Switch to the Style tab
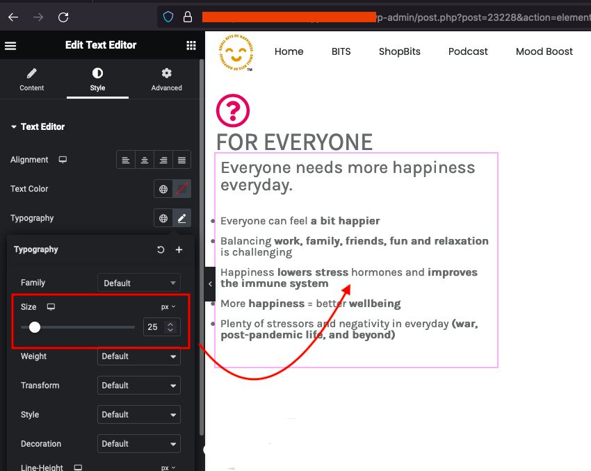The height and width of the screenshot is (471, 591). click(97, 79)
